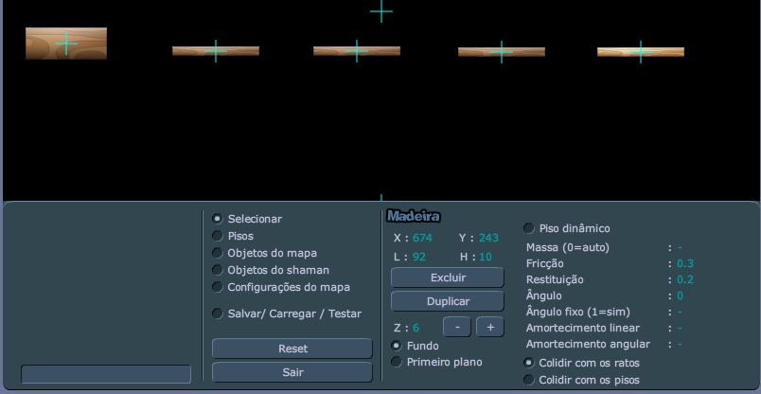The width and height of the screenshot is (761, 394).
Task: Duplicate the selected wood ground
Action: pos(448,301)
